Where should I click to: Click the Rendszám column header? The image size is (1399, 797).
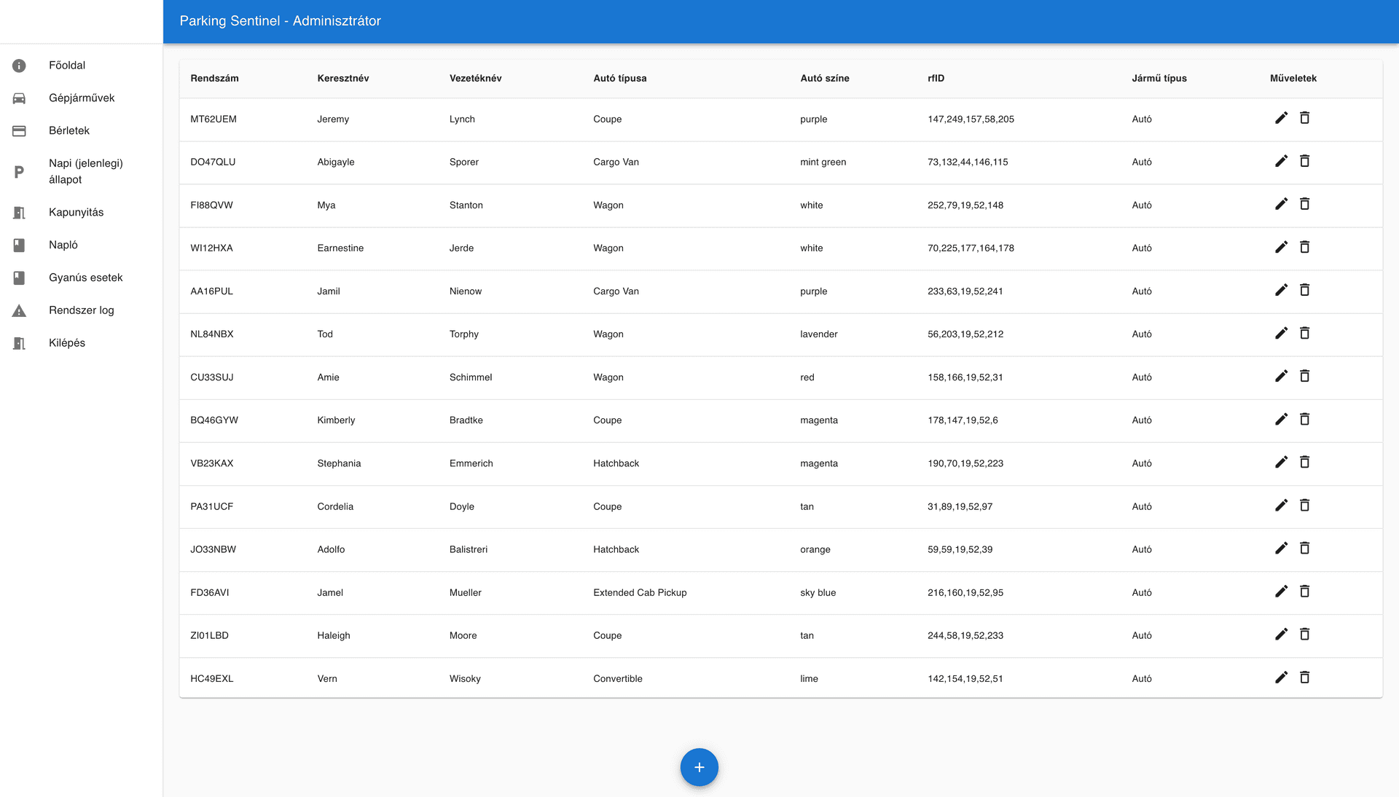(x=214, y=79)
